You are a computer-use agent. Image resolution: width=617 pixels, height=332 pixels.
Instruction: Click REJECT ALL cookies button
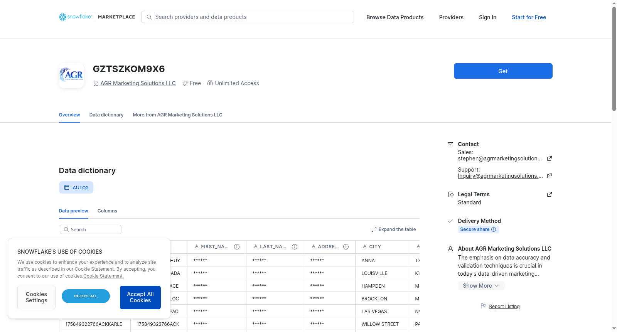coord(86,296)
